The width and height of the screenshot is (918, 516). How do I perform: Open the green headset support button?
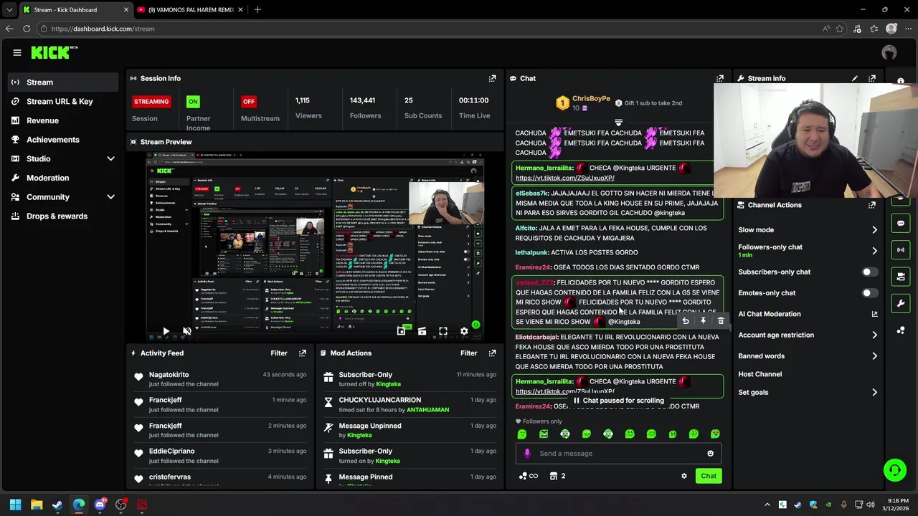(x=894, y=470)
